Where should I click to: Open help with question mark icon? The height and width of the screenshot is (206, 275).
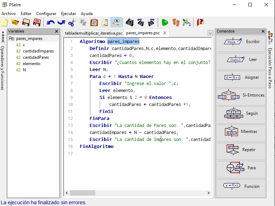200,22
